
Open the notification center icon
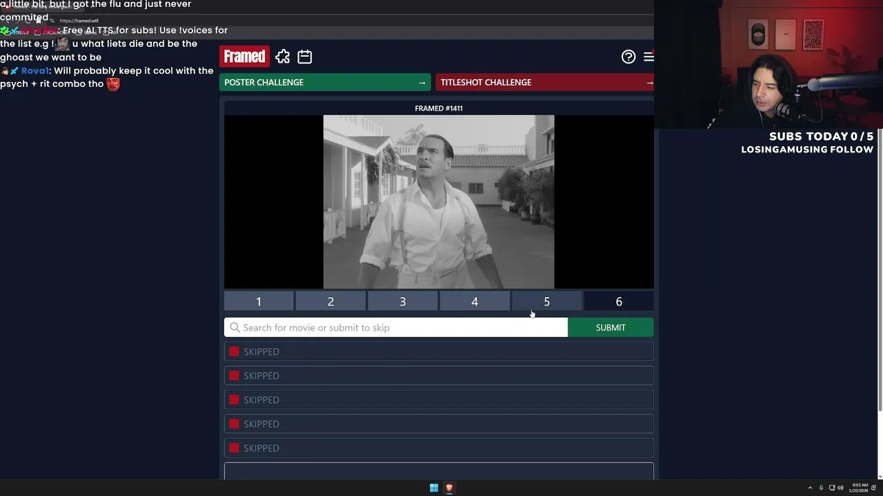874,488
